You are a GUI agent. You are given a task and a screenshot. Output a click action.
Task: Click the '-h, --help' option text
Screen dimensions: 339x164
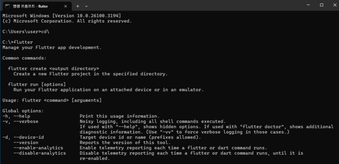pyautogui.click(x=16, y=116)
